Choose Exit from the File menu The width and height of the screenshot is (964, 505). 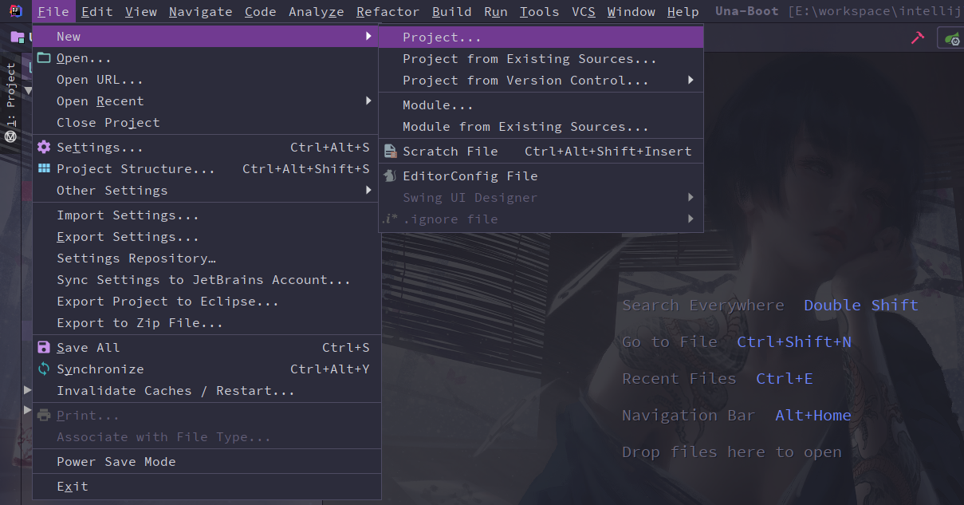coord(73,487)
